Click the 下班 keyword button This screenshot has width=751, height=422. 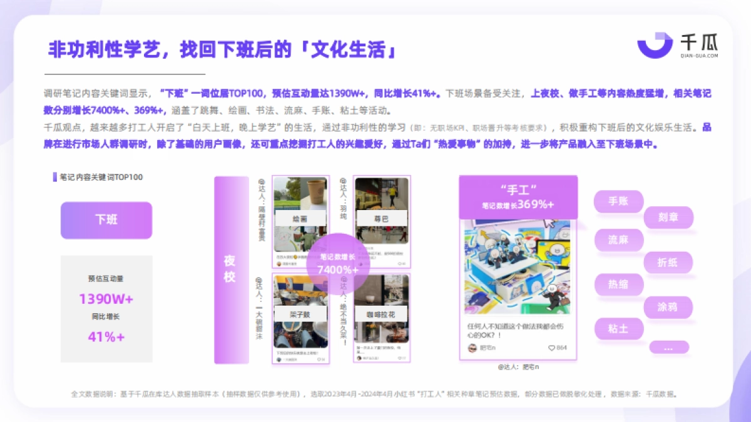(x=106, y=220)
